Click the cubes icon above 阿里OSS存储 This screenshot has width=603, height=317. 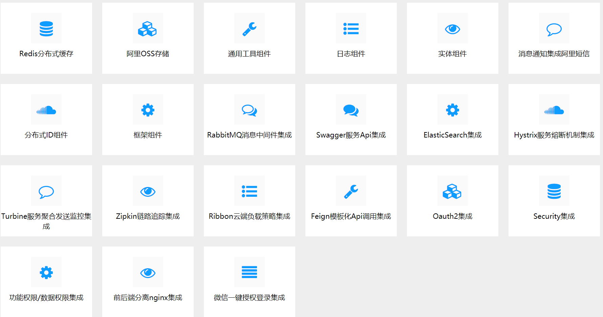click(x=147, y=28)
